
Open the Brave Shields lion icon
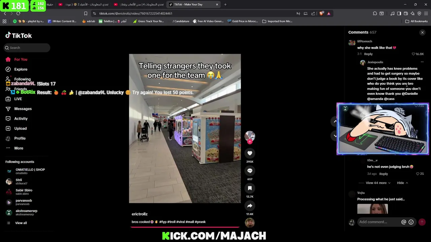point(321,13)
